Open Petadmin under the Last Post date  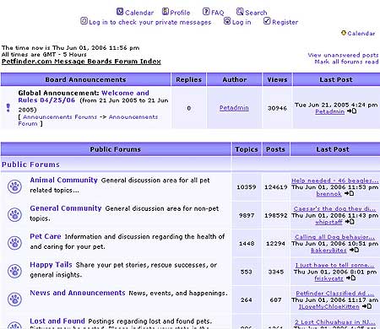click(x=329, y=111)
